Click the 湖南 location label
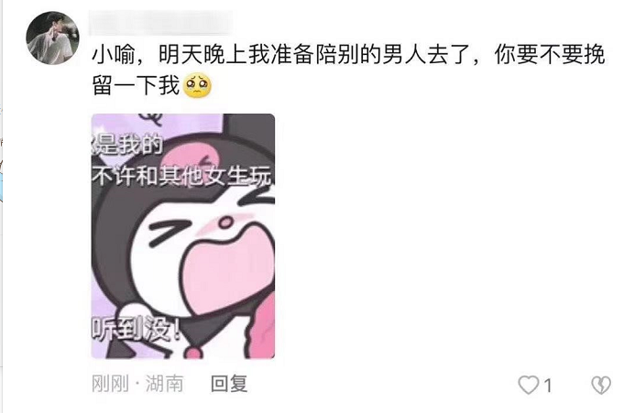624x413 pixels. click(x=164, y=384)
